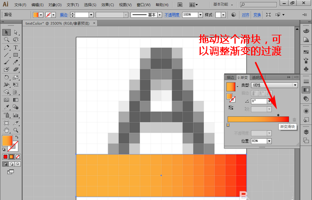
Task: Select the Rotate tool
Action: coord(6,77)
